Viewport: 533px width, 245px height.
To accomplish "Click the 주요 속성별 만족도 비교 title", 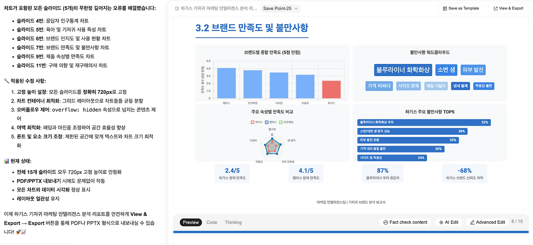I will tap(272, 112).
